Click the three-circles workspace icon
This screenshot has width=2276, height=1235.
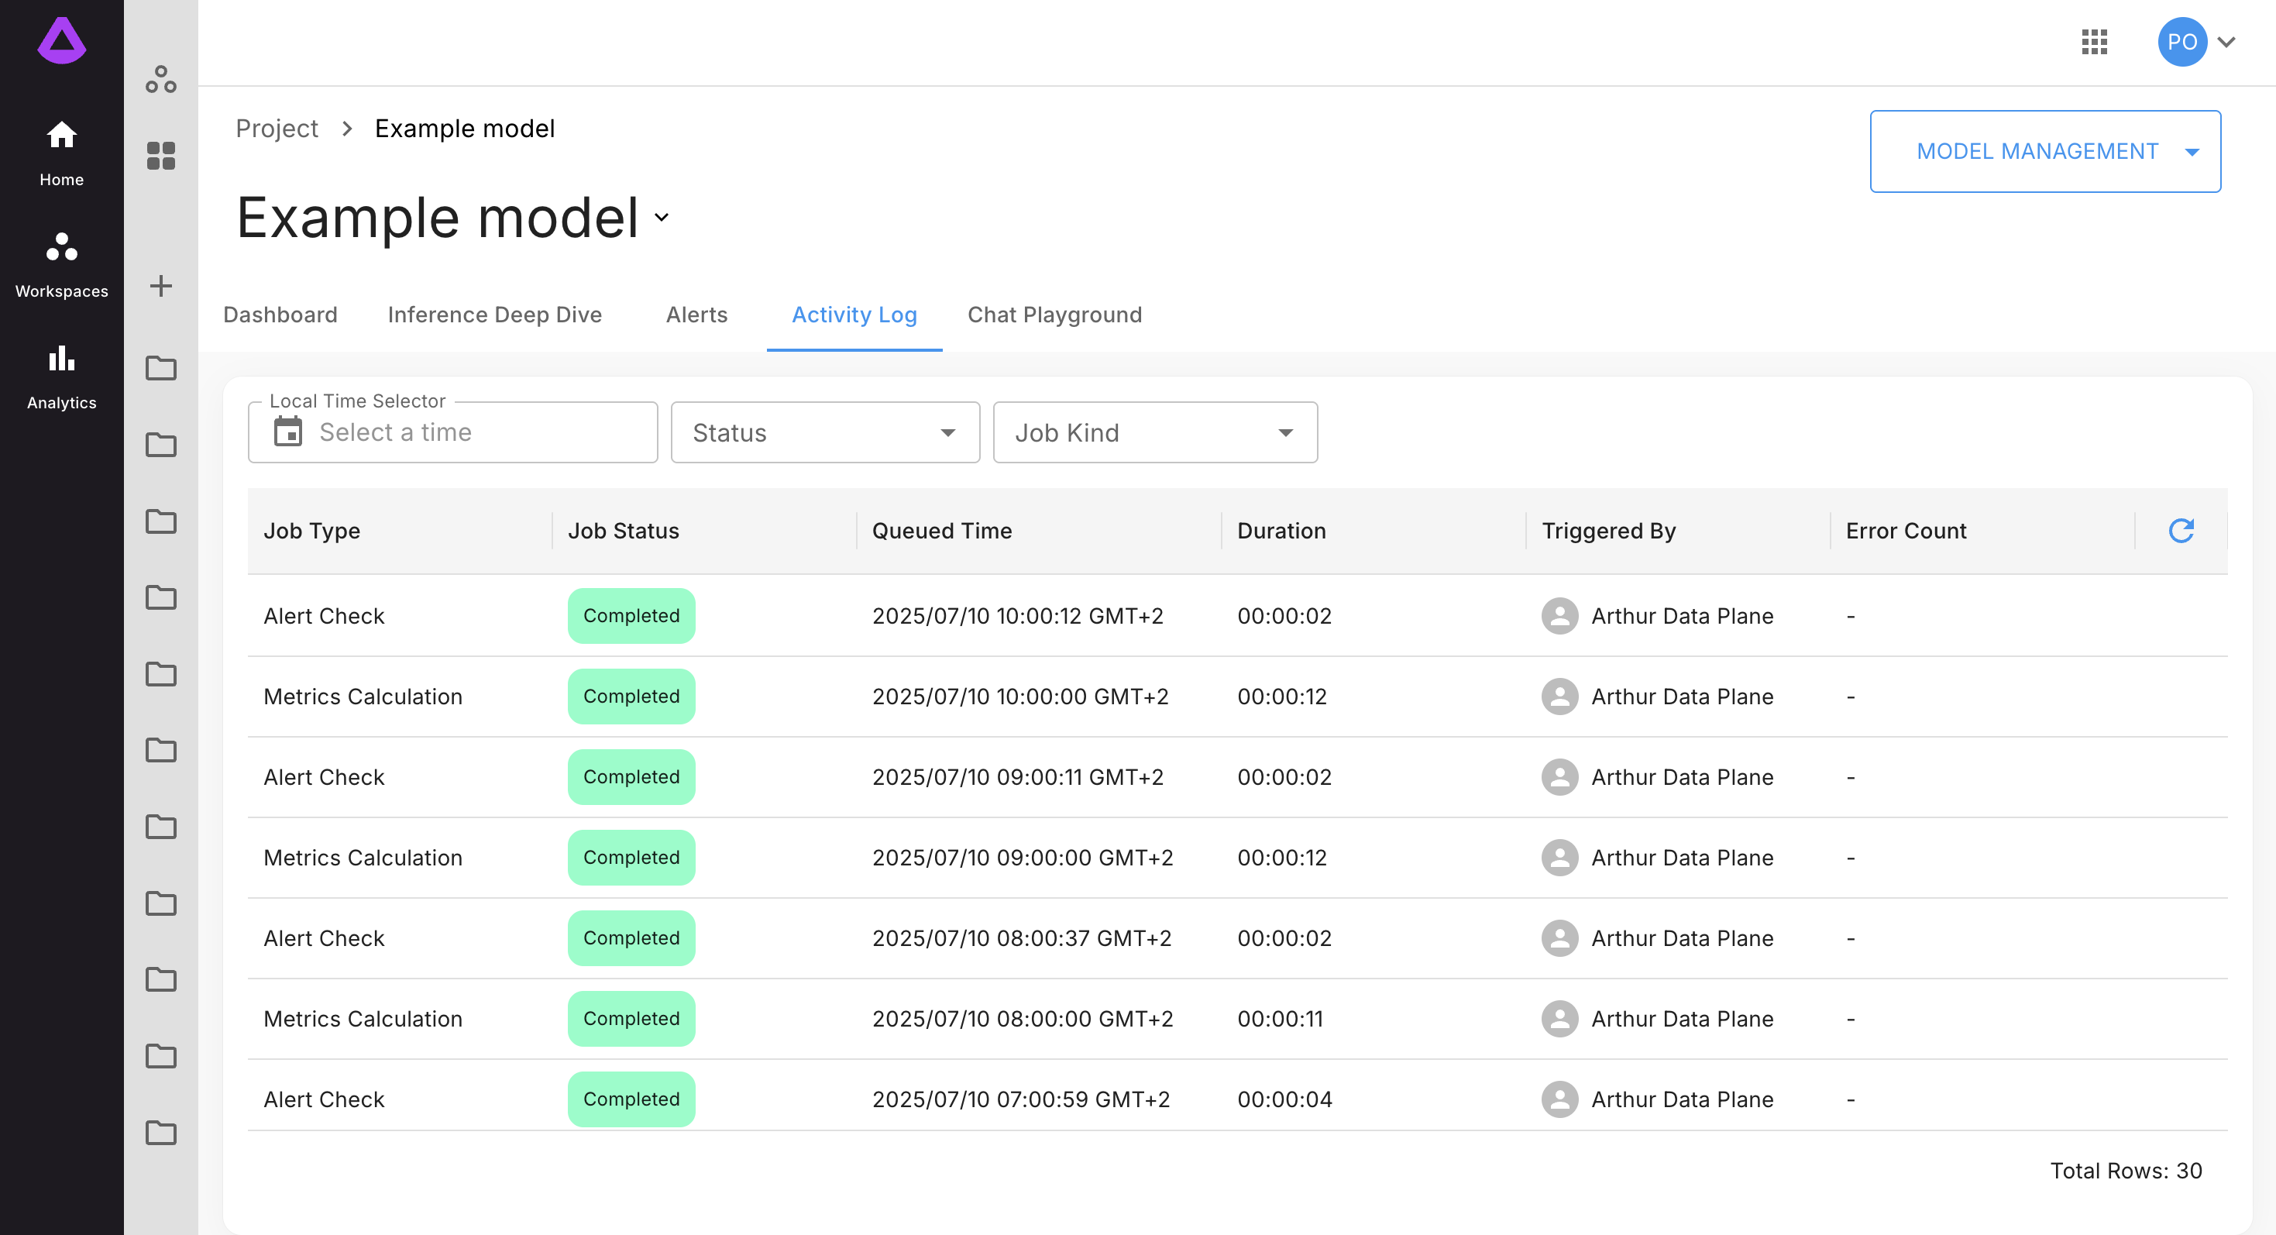(161, 80)
